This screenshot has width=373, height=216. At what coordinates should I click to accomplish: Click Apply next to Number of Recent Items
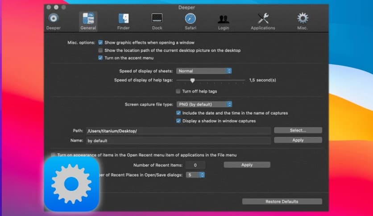coord(247,165)
